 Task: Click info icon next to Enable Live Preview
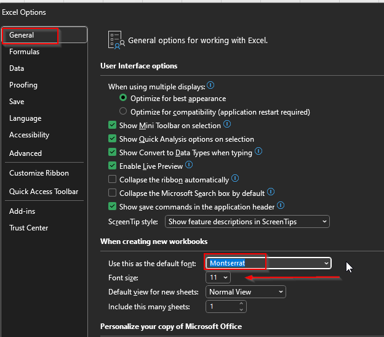click(189, 166)
